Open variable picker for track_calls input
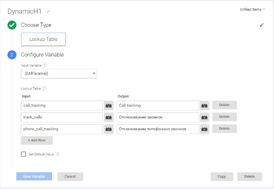The width and height of the screenshot is (274, 189). [x=109, y=117]
